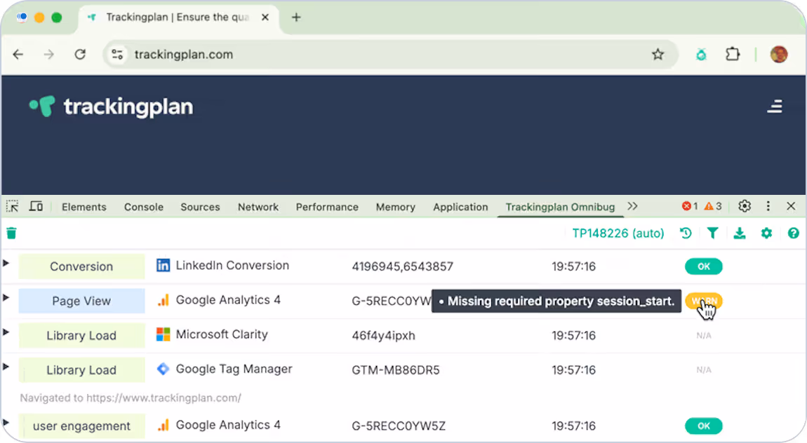Clear the request list with trash icon
Image resolution: width=807 pixels, height=443 pixels.
11,233
